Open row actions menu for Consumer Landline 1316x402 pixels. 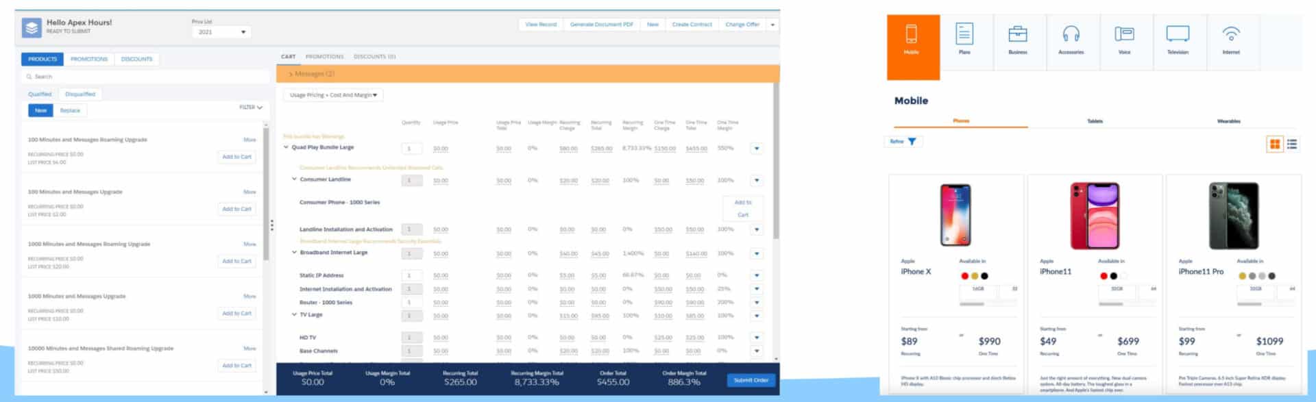[757, 181]
